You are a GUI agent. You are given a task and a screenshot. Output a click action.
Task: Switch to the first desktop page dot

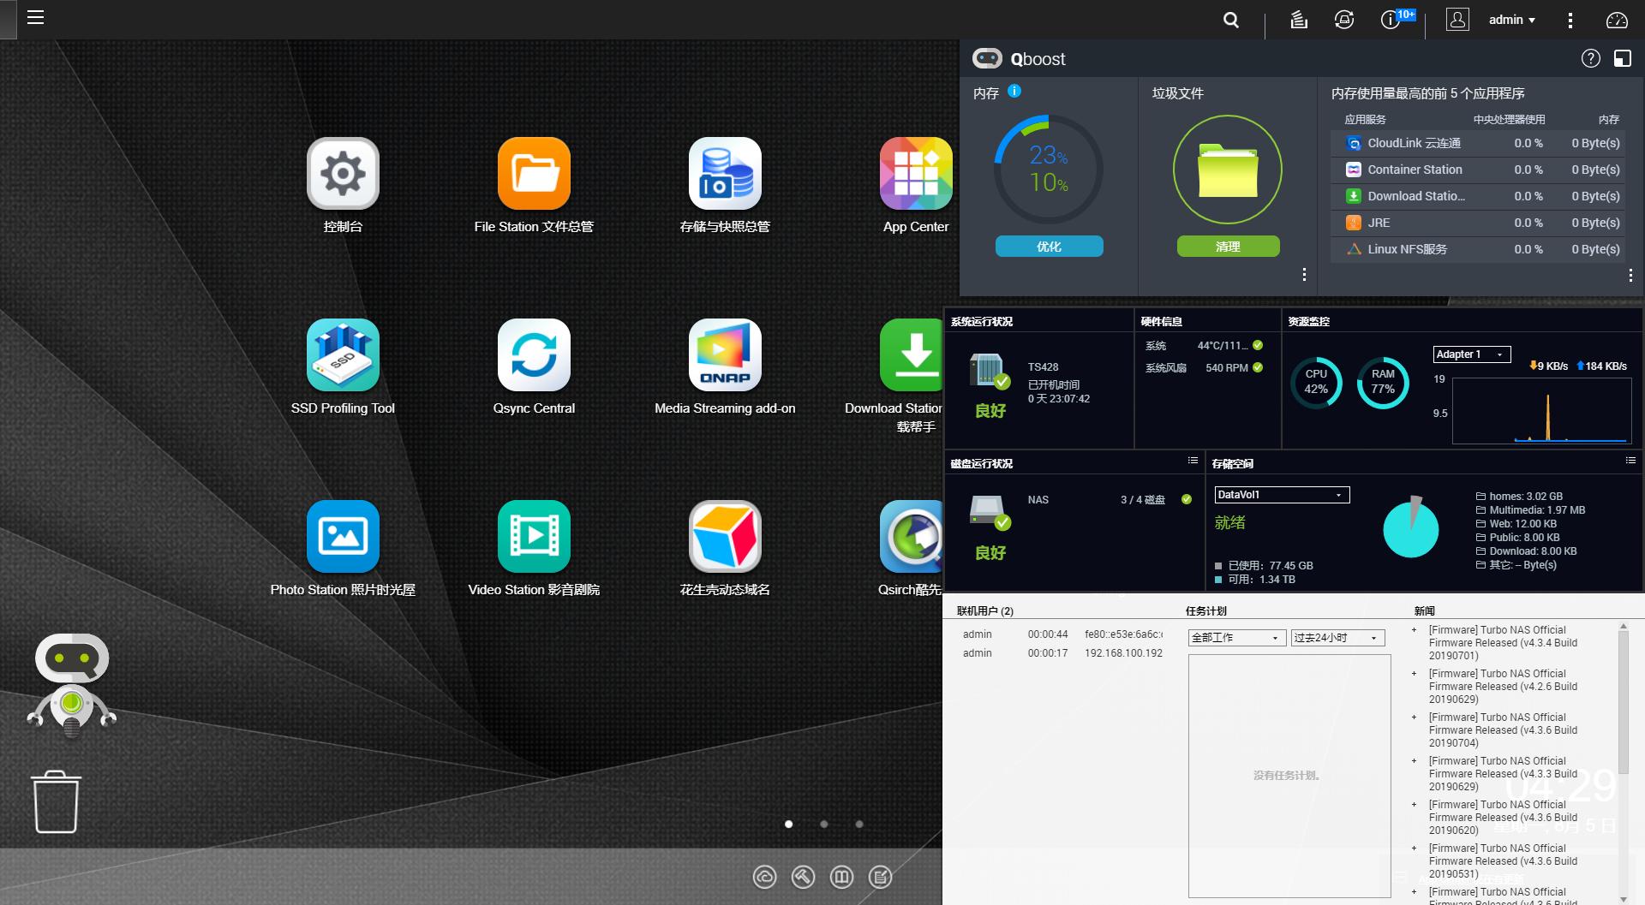[788, 824]
